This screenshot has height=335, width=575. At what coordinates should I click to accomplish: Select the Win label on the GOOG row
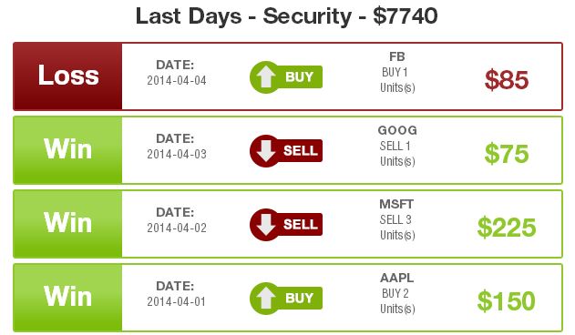tap(67, 150)
